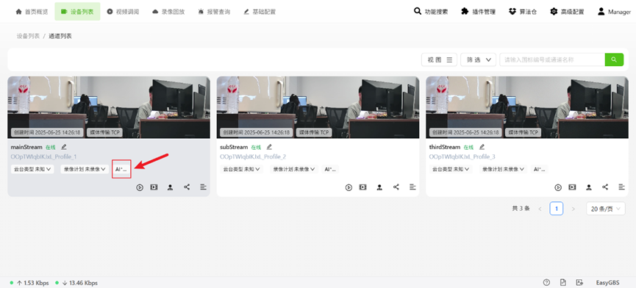Open 插件管理 plugin management
Viewport: 636px width, 288px height.
[x=478, y=12]
